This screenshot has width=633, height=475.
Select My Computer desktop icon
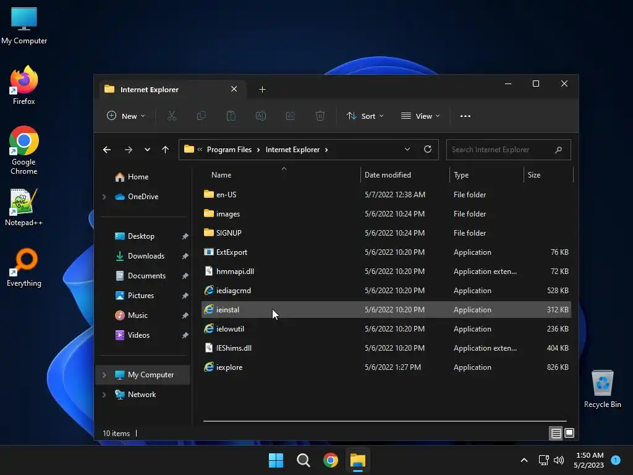pos(24,26)
